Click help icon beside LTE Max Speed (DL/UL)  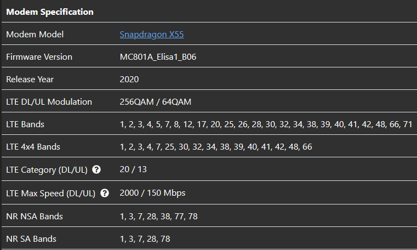point(105,193)
